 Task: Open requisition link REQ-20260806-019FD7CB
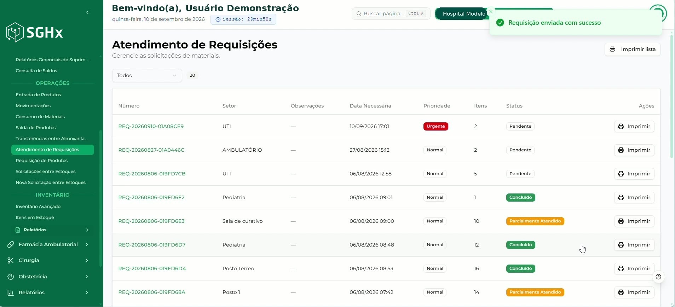coord(152,174)
